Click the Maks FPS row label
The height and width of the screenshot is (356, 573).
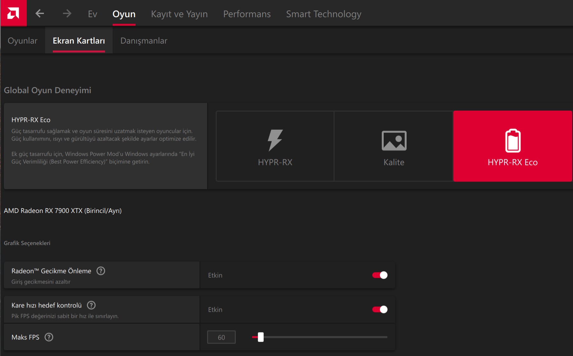(25, 337)
